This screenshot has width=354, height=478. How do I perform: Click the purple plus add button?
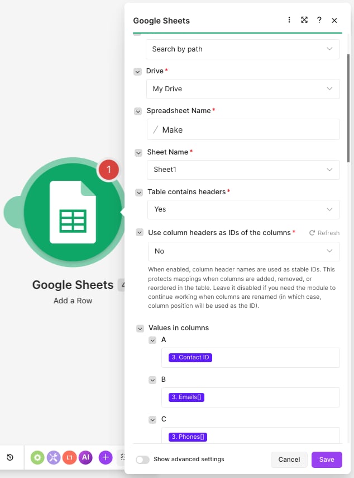[106, 457]
